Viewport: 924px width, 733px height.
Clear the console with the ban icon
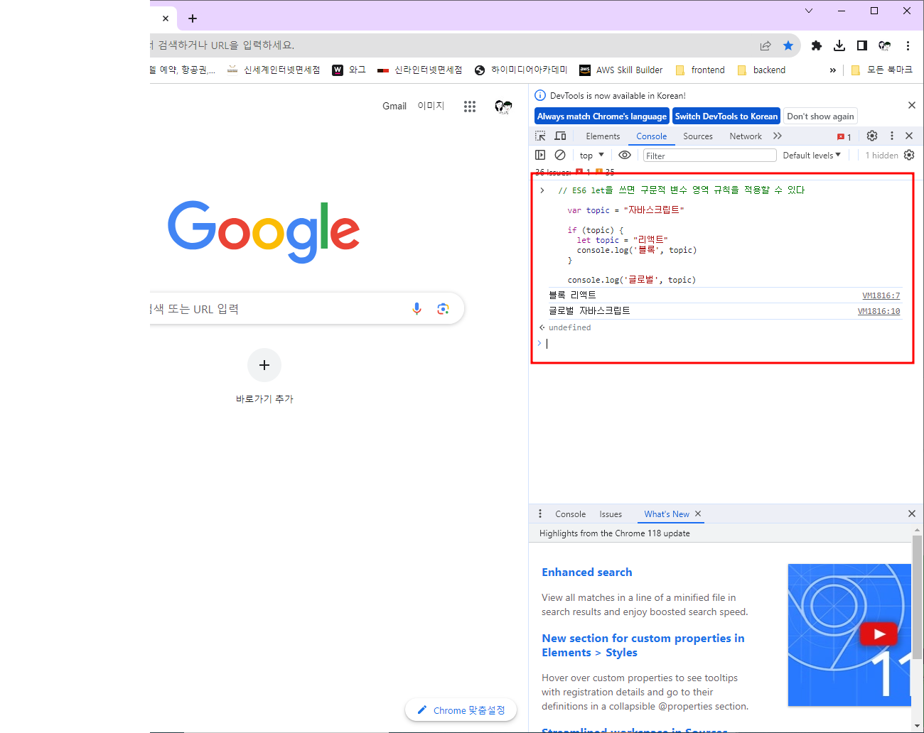560,155
